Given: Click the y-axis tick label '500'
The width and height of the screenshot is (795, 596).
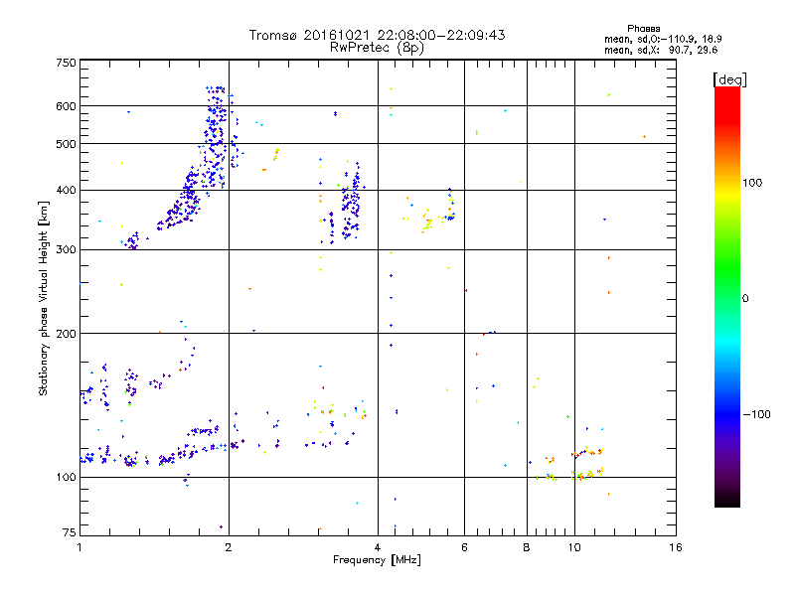Looking at the screenshot, I should pyautogui.click(x=66, y=144).
